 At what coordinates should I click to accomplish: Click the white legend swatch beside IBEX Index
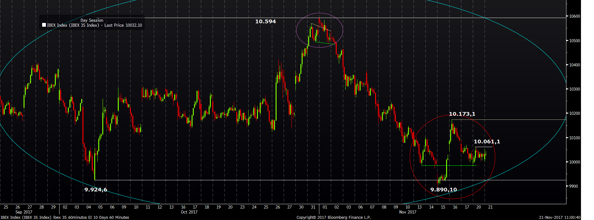click(44, 25)
